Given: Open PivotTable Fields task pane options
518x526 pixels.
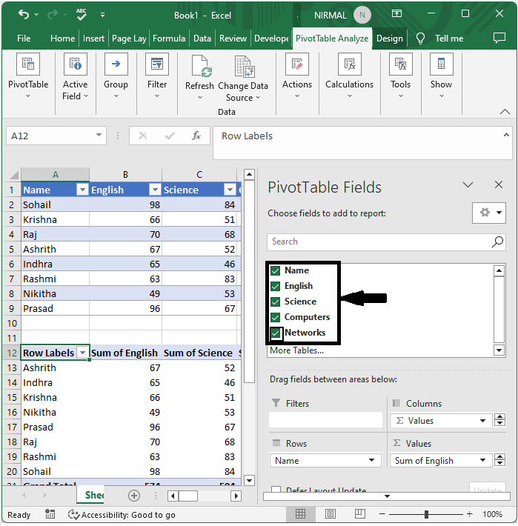Looking at the screenshot, I should click(468, 184).
